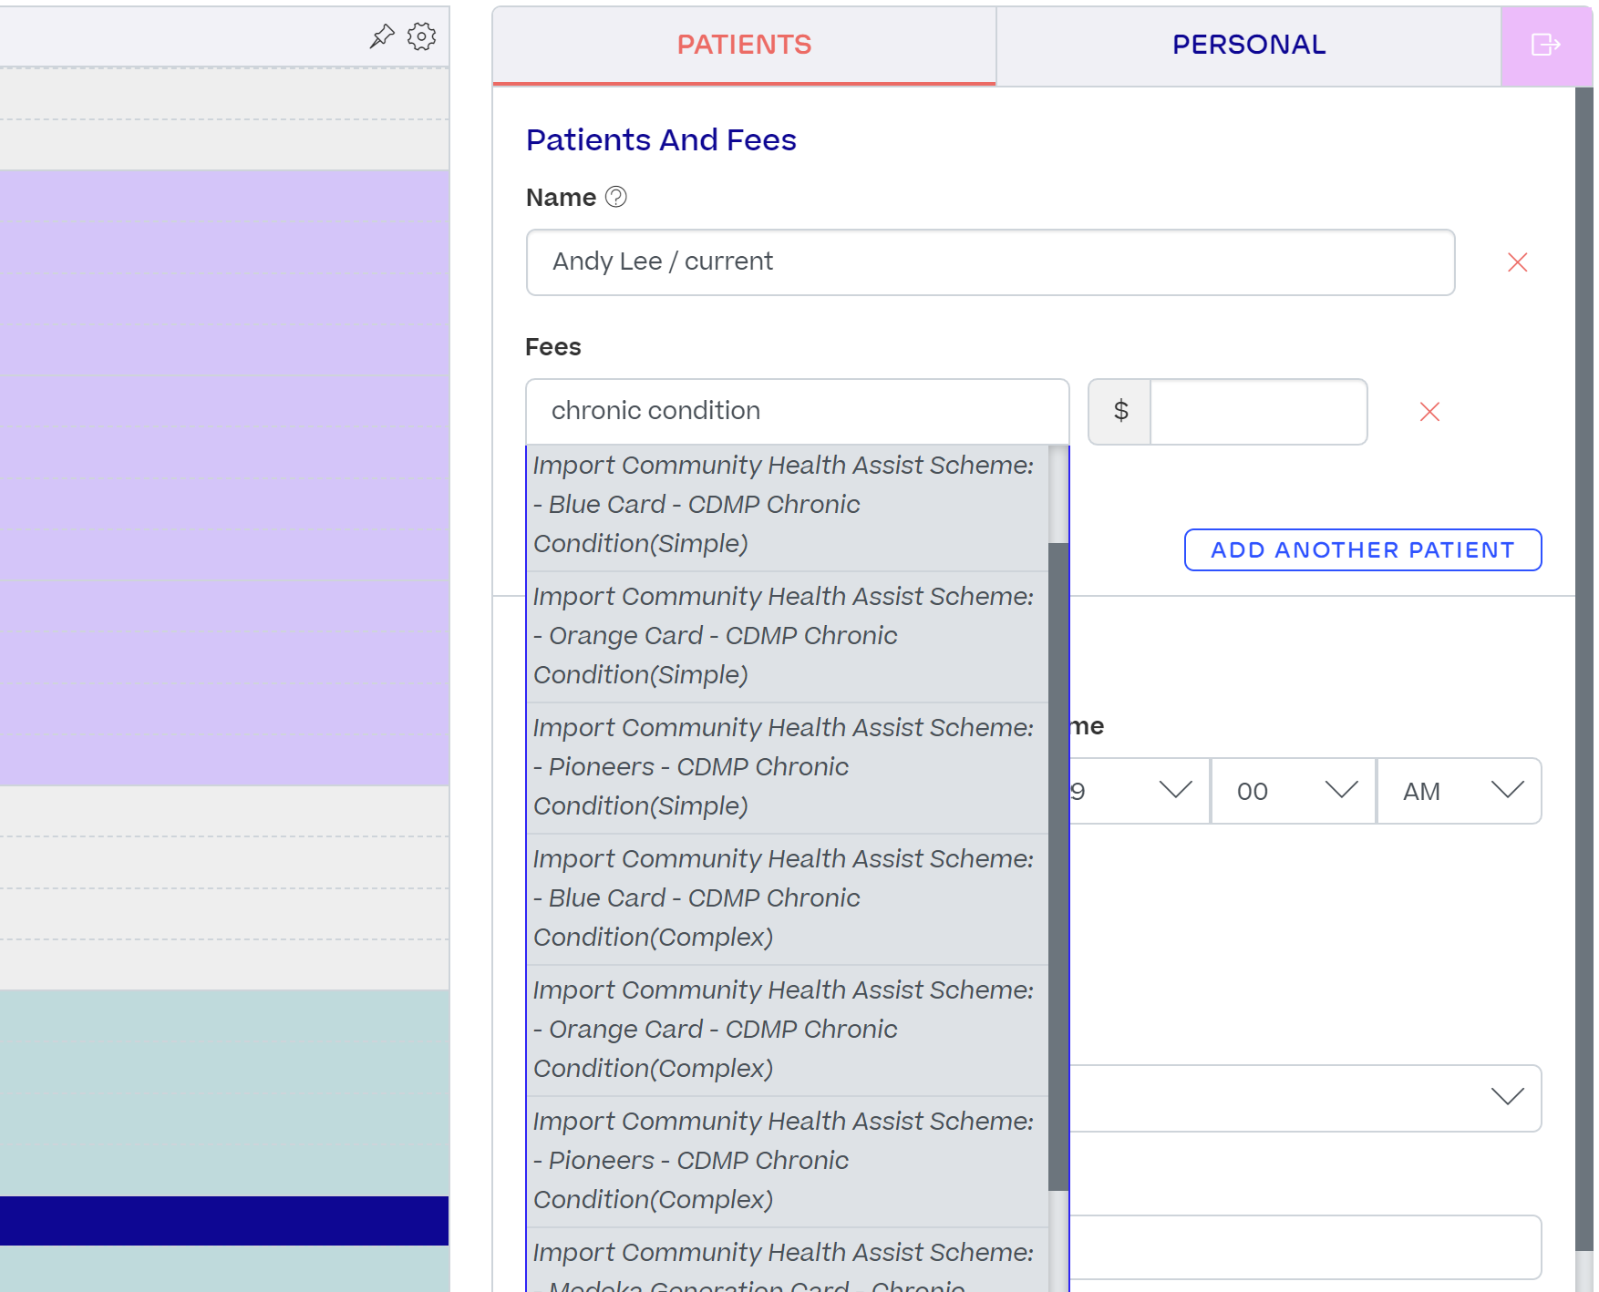Open the minutes dropdown showing 00
The height and width of the screenshot is (1292, 1599).
click(x=1294, y=791)
